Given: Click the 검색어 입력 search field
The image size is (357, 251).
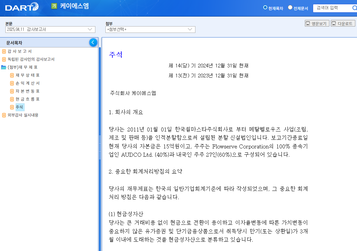Looking at the screenshot, I should 329,8.
